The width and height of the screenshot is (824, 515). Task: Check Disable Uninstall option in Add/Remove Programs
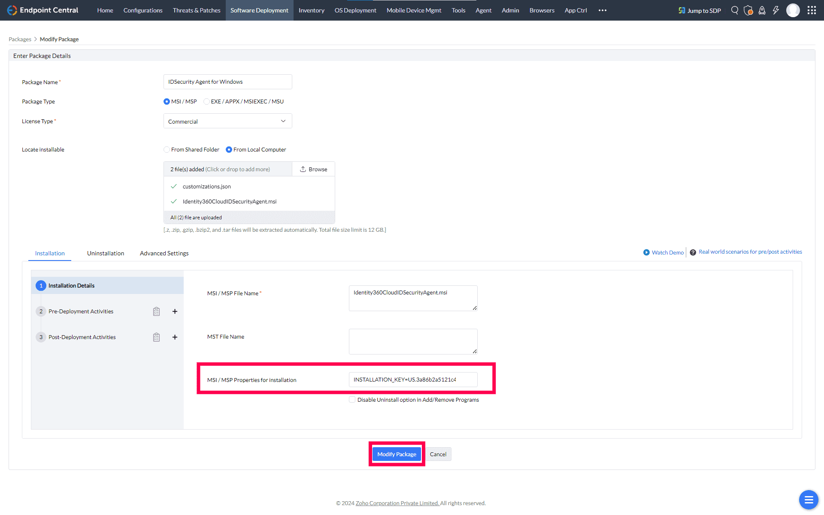coord(352,400)
